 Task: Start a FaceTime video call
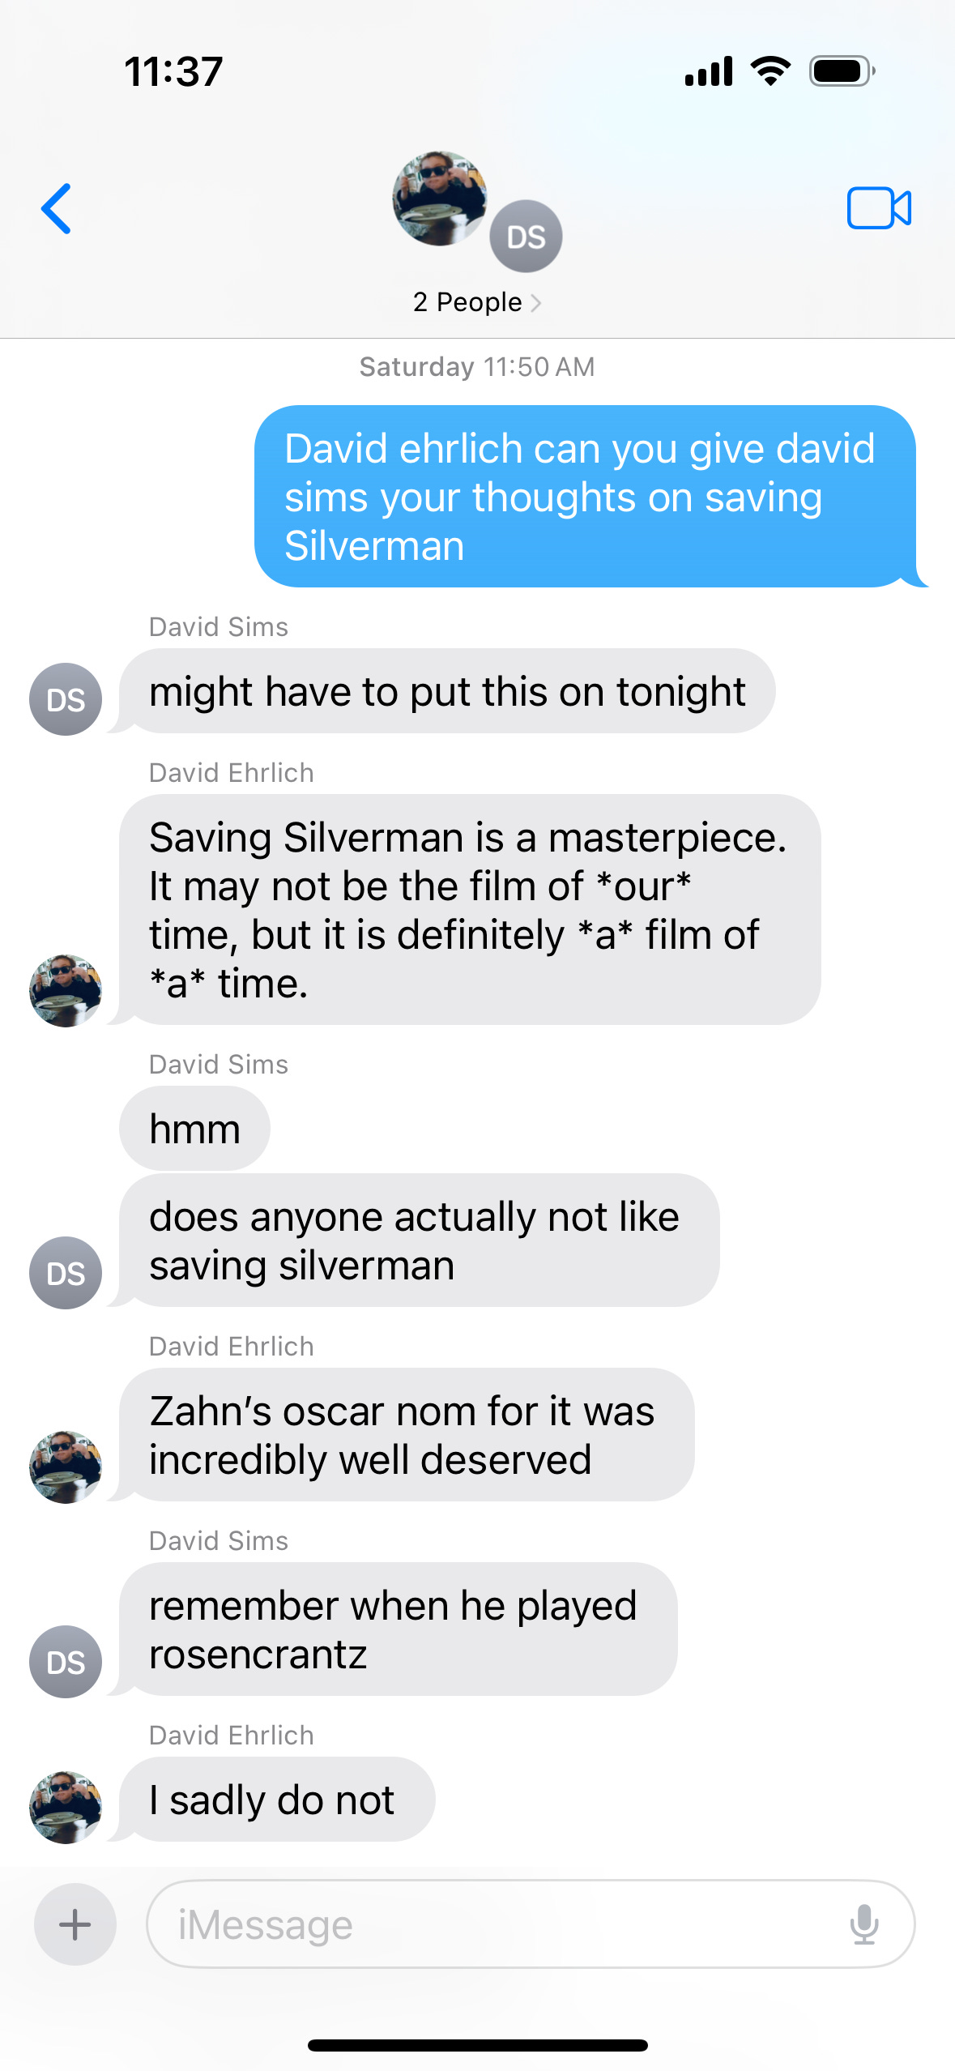(879, 208)
